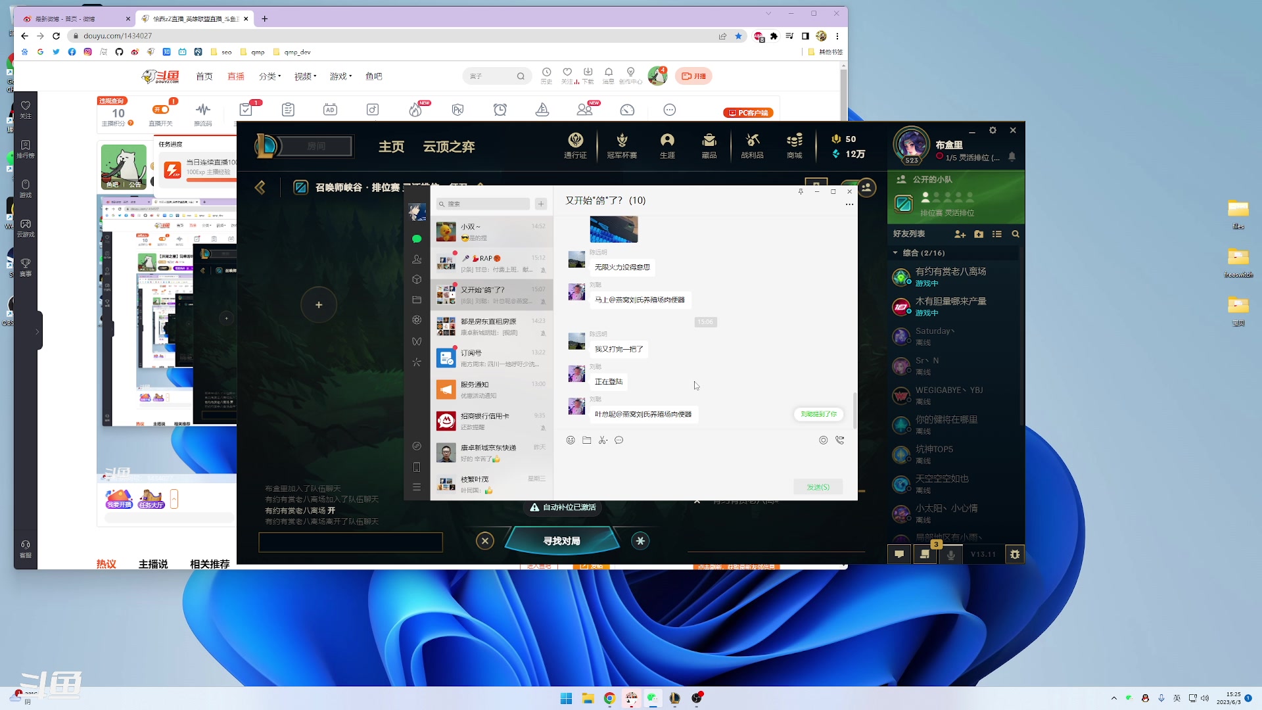Click the League lobby chat input box
Viewport: 1262px width, 710px height.
(351, 542)
